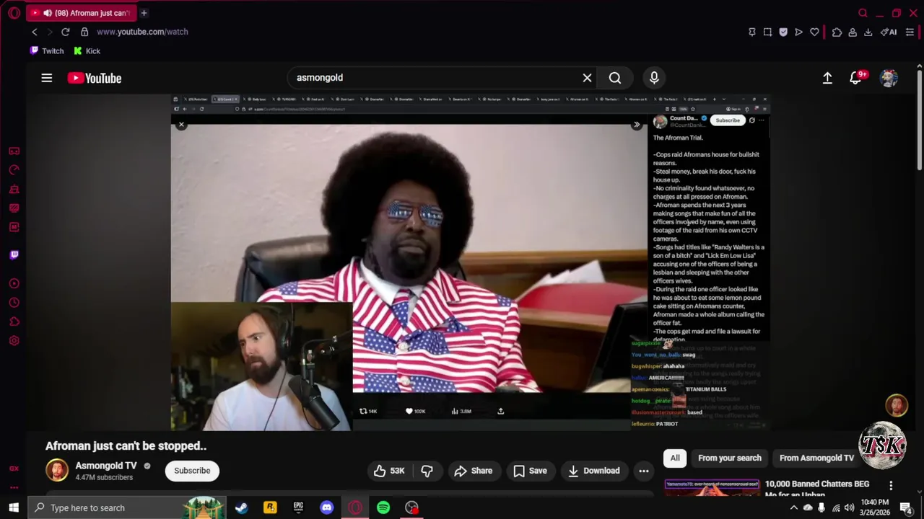Open the Opera GX main menu logo
This screenshot has width=924, height=519.
click(14, 13)
